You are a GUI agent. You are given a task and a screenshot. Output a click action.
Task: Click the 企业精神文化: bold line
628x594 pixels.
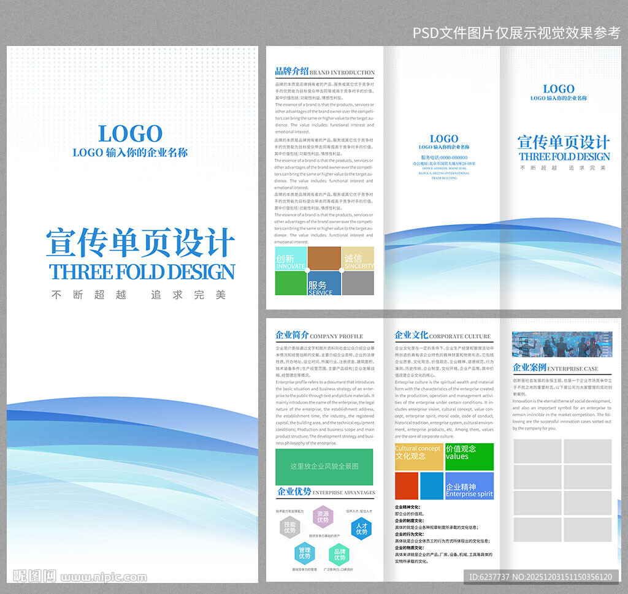coord(407,507)
